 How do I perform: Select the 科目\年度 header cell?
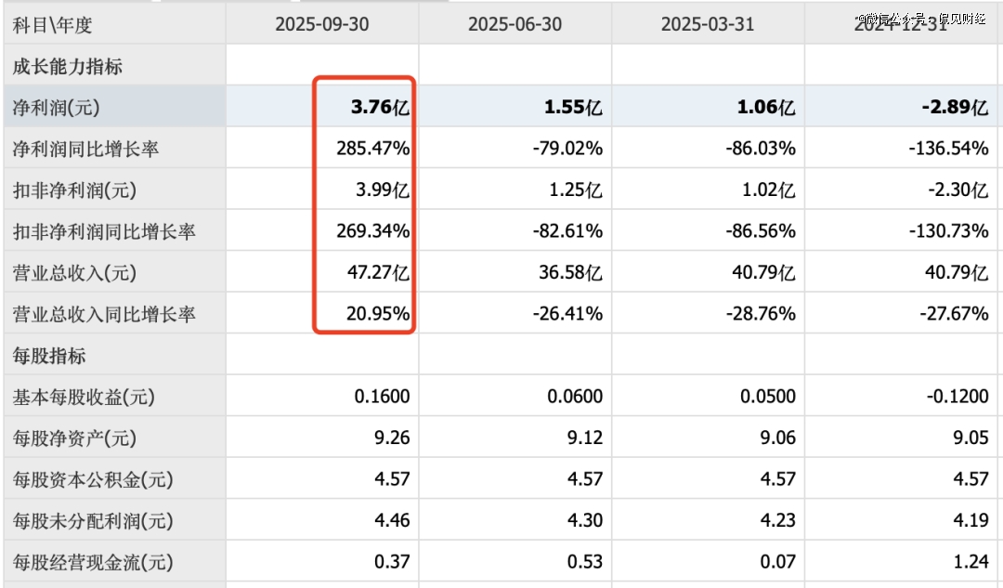pos(53,24)
